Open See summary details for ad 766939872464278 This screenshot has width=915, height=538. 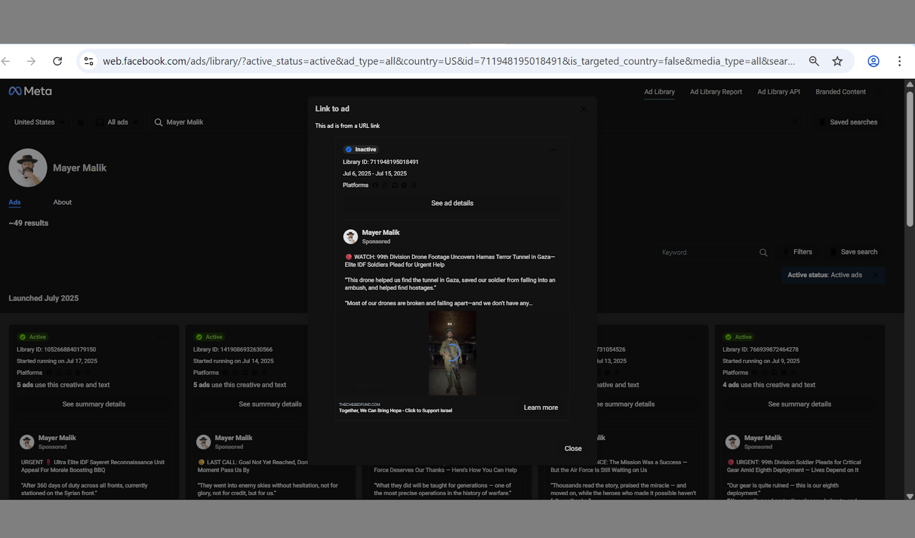pyautogui.click(x=799, y=404)
